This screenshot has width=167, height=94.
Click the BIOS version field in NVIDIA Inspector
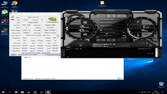(x=33, y=23)
